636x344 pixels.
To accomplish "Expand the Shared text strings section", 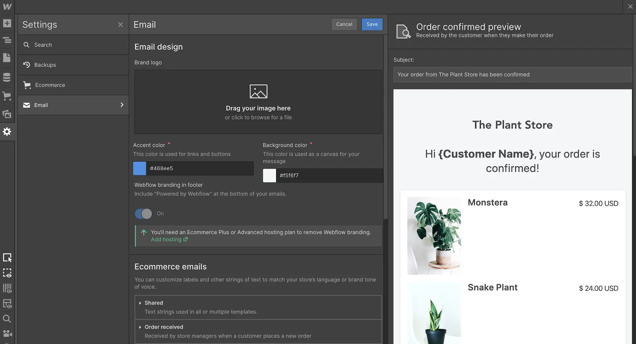I will click(x=258, y=307).
